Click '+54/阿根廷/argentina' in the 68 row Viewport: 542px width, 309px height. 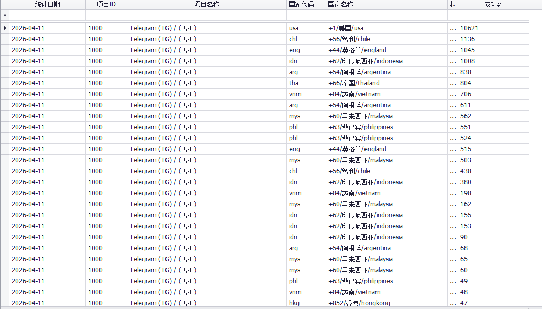[x=387, y=248]
